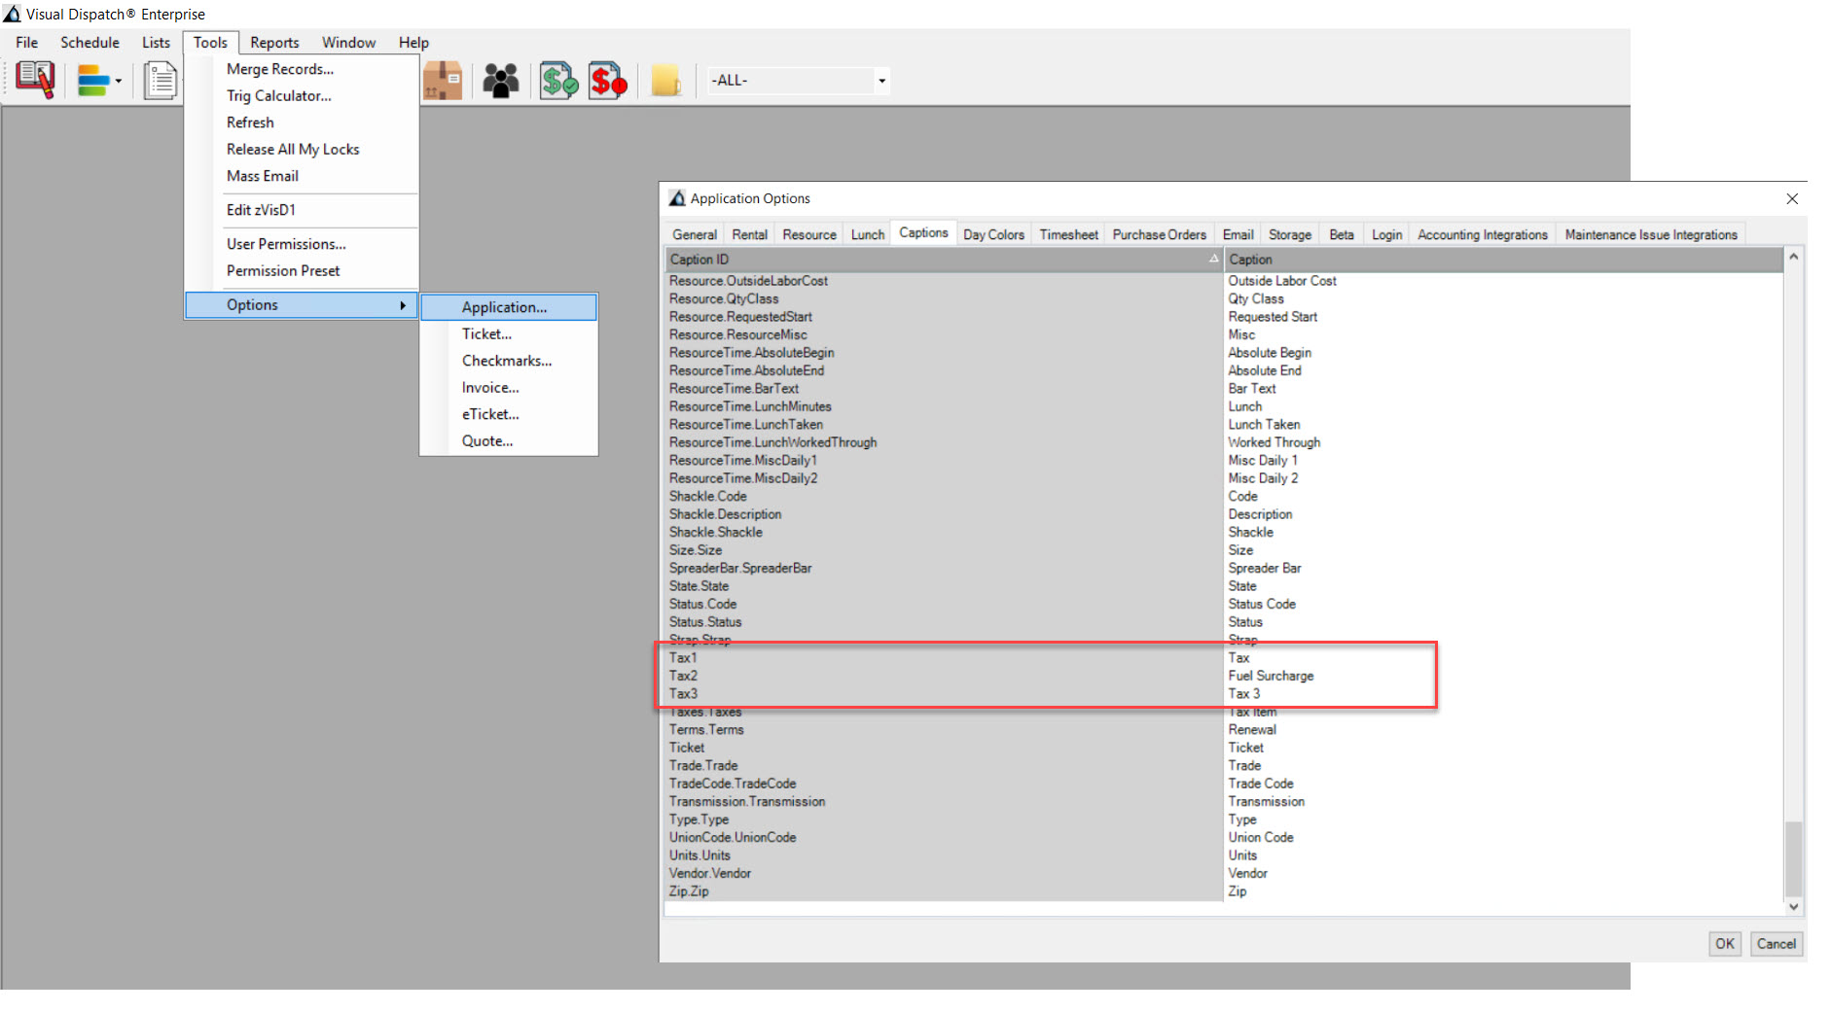Switch to the General tab
The width and height of the screenshot is (1831, 1013).
(x=695, y=234)
